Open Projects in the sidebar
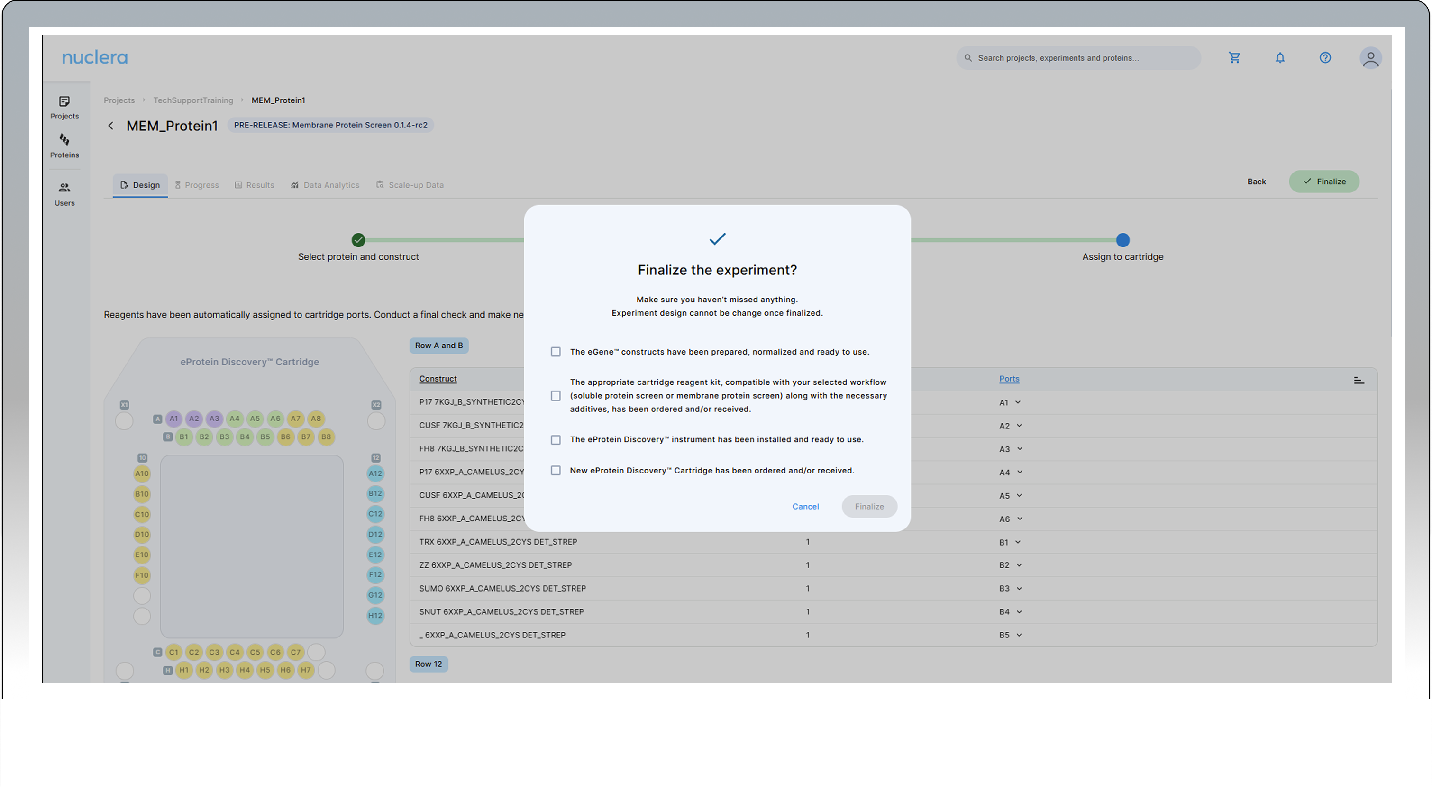The height and width of the screenshot is (810, 1432). click(x=64, y=108)
